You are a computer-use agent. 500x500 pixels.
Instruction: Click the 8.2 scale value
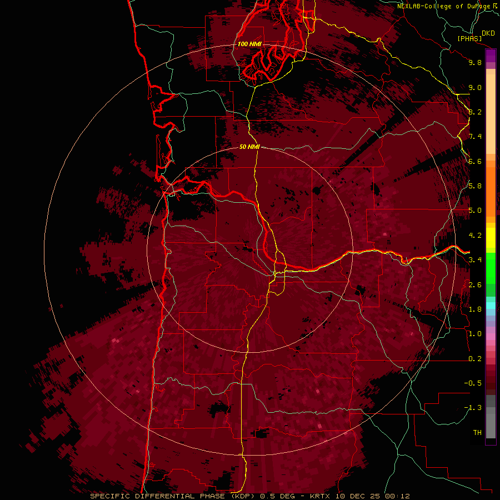tap(475, 112)
